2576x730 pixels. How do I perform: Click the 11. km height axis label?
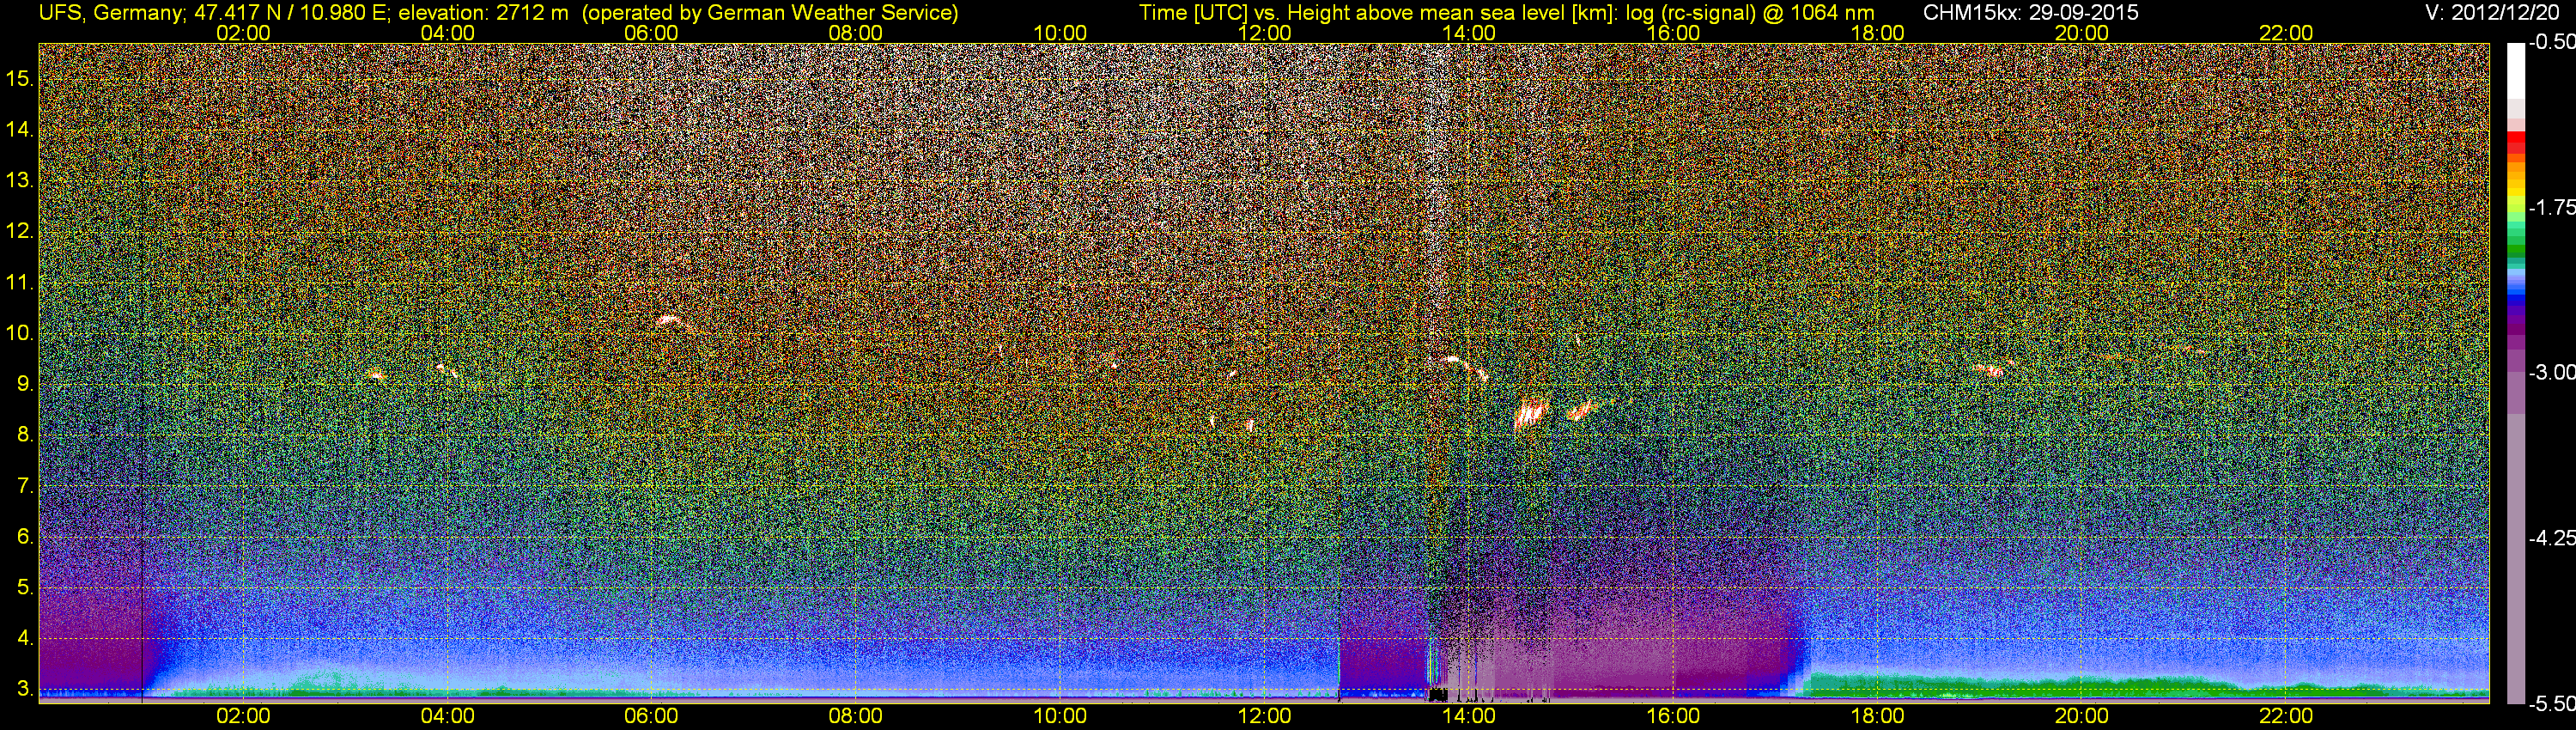click(x=20, y=282)
